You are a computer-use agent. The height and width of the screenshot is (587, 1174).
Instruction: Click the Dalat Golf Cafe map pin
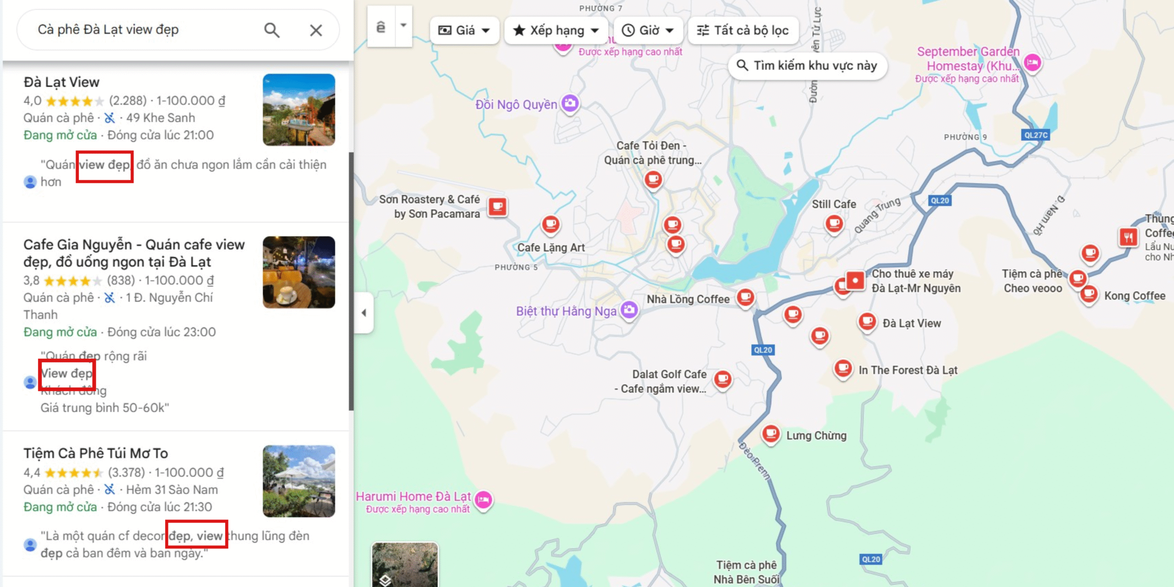pyautogui.click(x=723, y=379)
